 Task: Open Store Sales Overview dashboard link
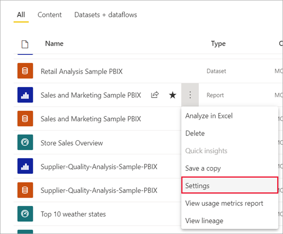pyautogui.click(x=72, y=143)
